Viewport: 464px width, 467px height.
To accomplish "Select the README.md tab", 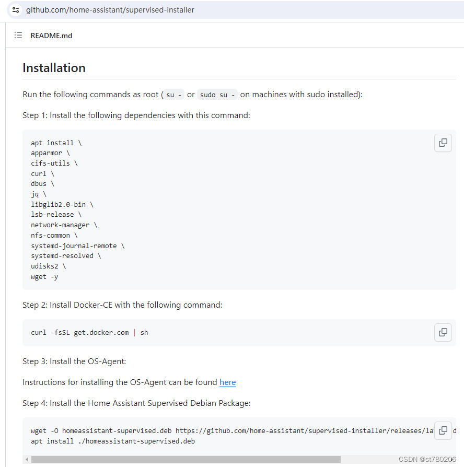I will 51,35.
